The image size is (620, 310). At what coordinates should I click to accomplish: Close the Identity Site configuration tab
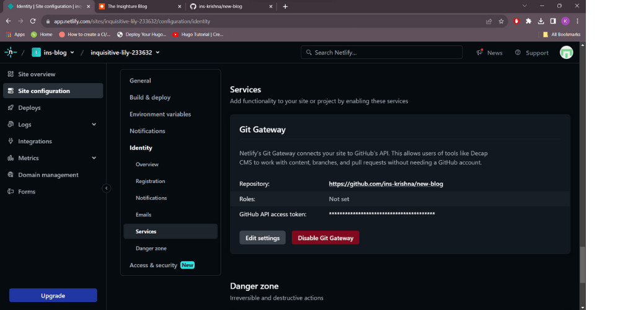tap(88, 7)
